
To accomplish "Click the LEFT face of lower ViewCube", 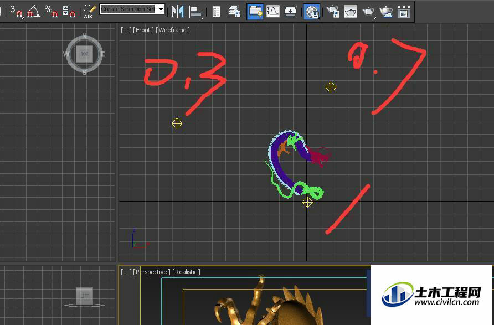I will 84,296.
